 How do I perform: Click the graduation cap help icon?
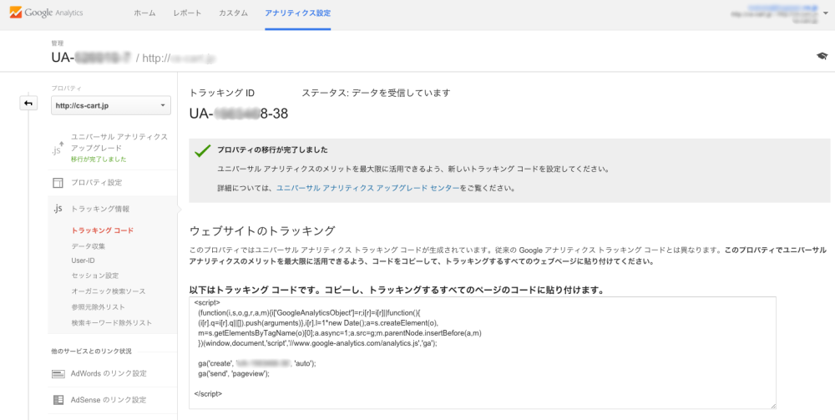822,56
